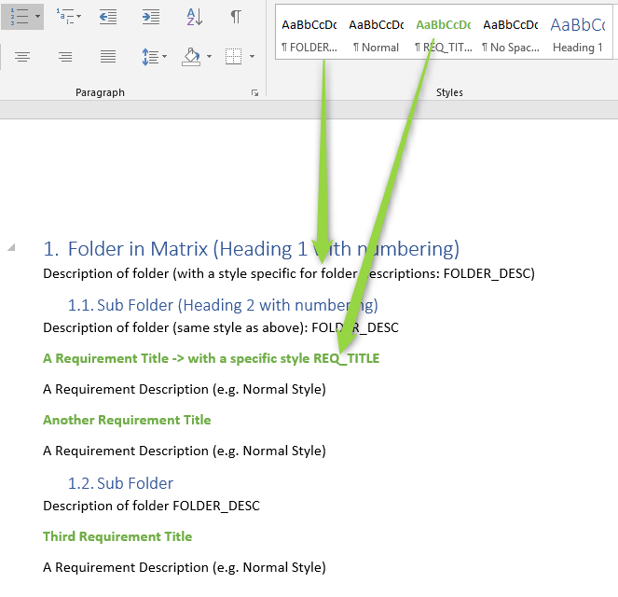618x597 pixels.
Task: Click in the "Another Requirement Title" line
Action: (x=127, y=420)
